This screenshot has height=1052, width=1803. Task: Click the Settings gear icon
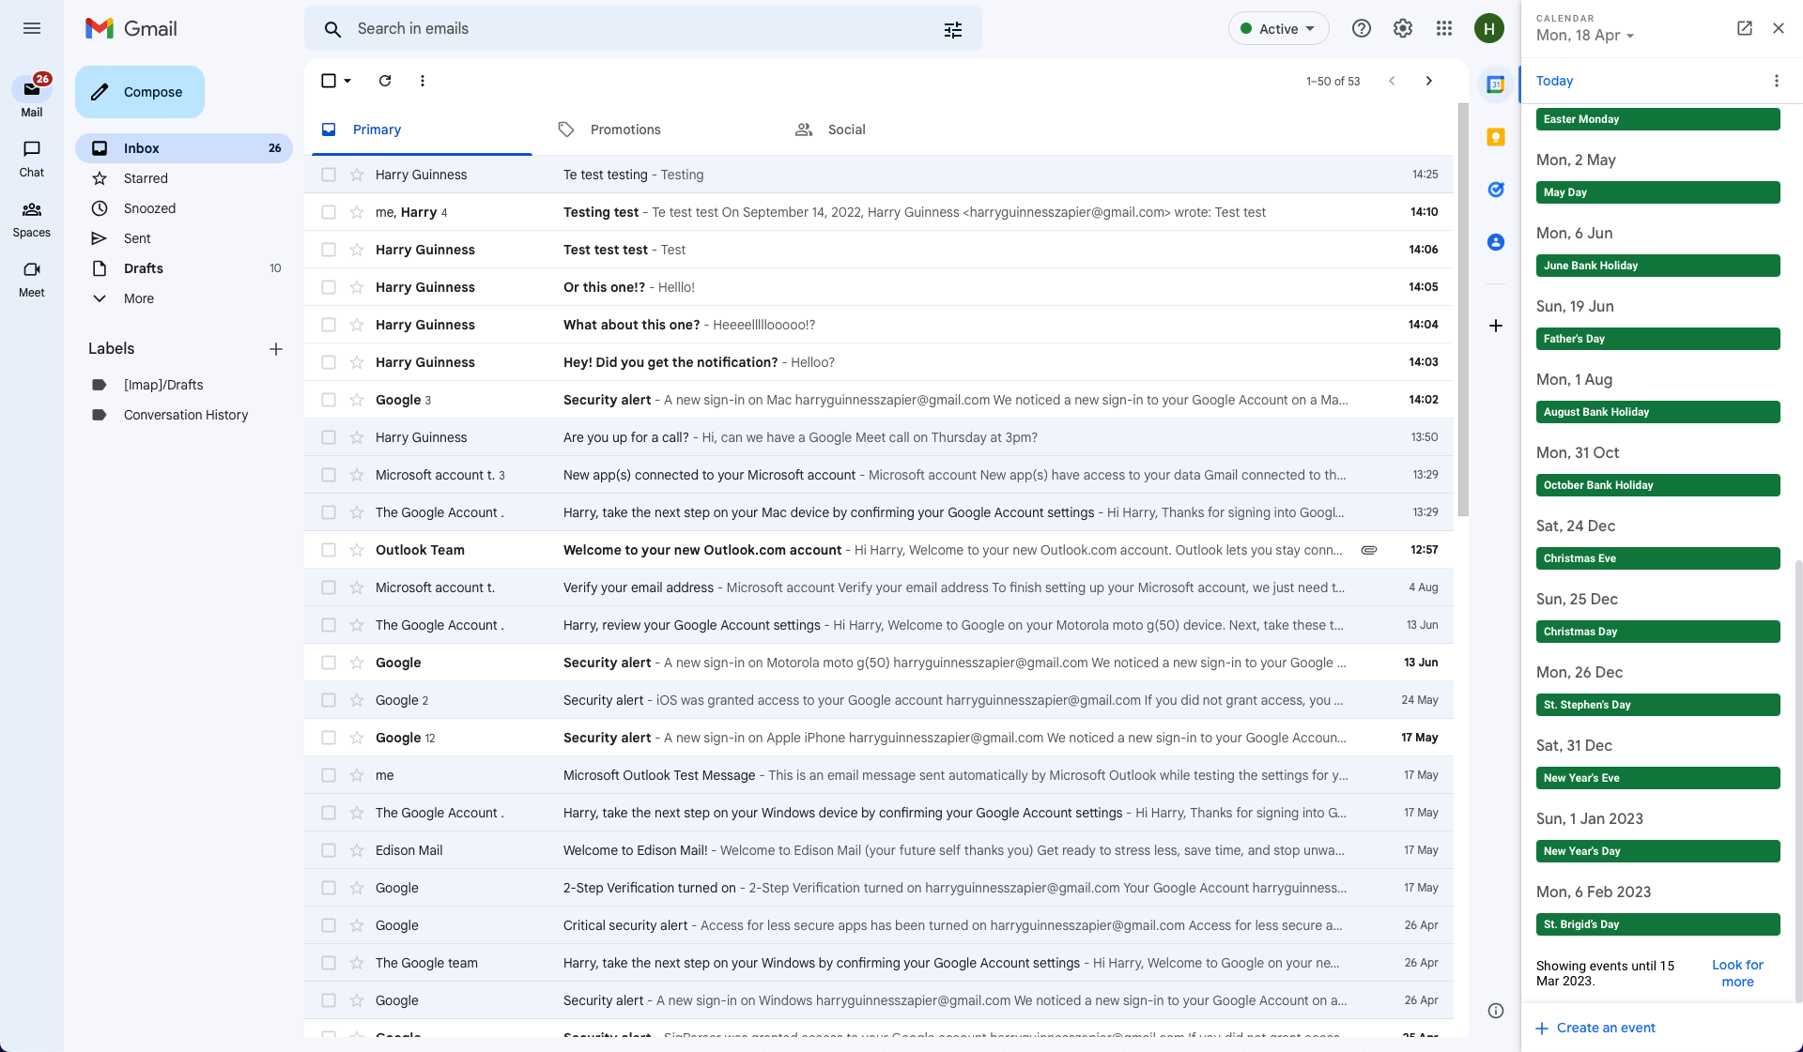[x=1402, y=27]
